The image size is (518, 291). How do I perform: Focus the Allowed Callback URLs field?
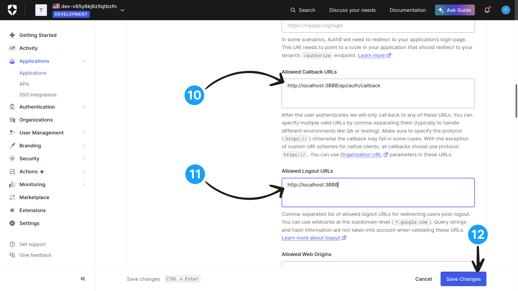pos(378,93)
